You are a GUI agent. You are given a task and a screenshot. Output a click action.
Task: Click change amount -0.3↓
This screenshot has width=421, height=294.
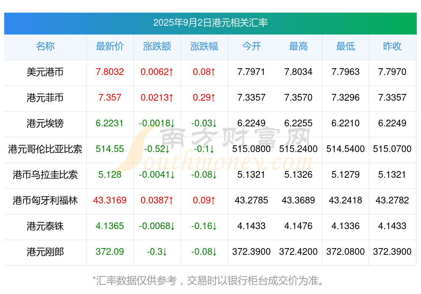click(157, 252)
